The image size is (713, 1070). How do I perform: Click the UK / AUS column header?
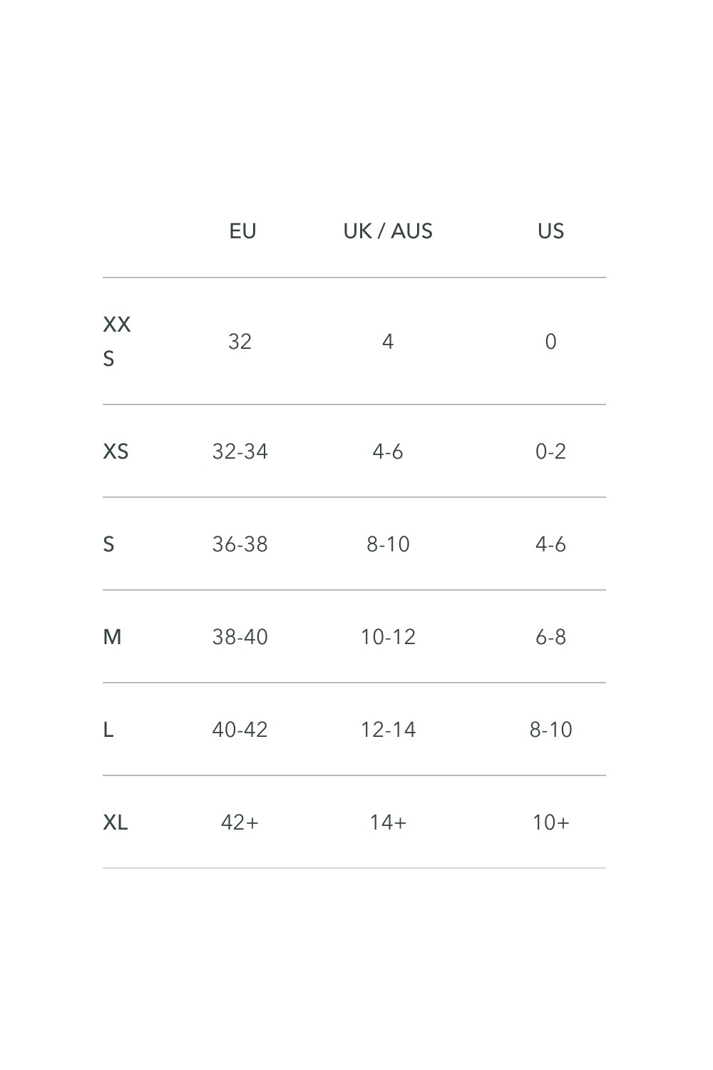(x=388, y=231)
